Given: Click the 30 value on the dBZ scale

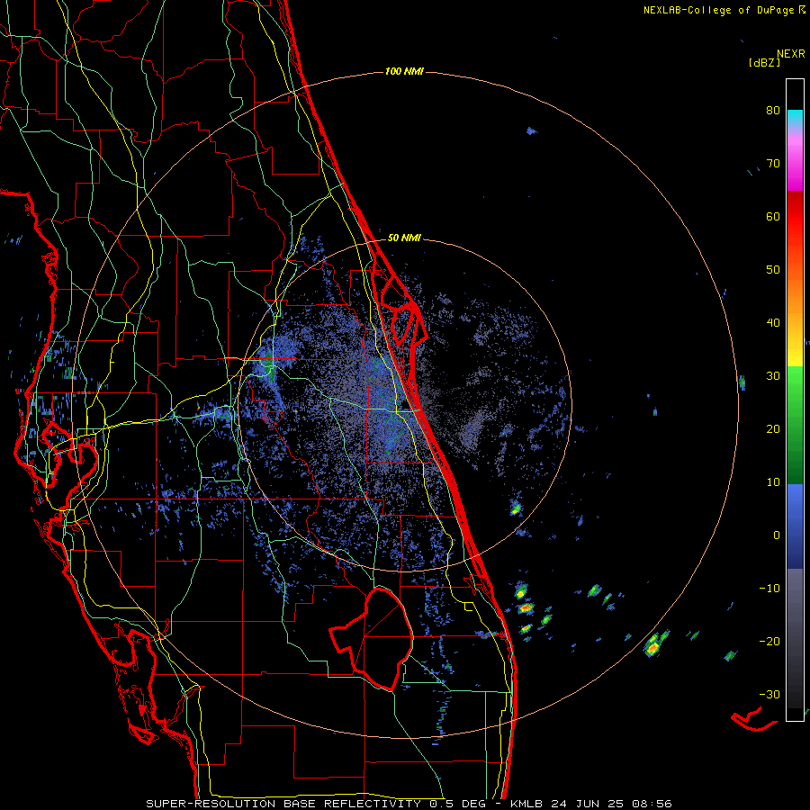Looking at the screenshot, I should coord(773,376).
